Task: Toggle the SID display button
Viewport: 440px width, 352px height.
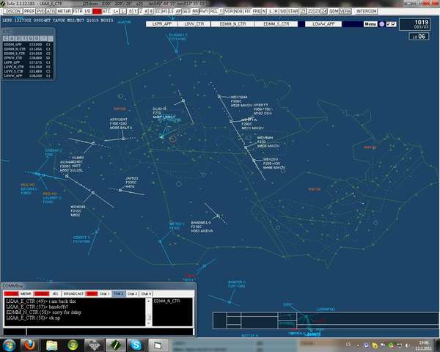Action: tap(283, 11)
